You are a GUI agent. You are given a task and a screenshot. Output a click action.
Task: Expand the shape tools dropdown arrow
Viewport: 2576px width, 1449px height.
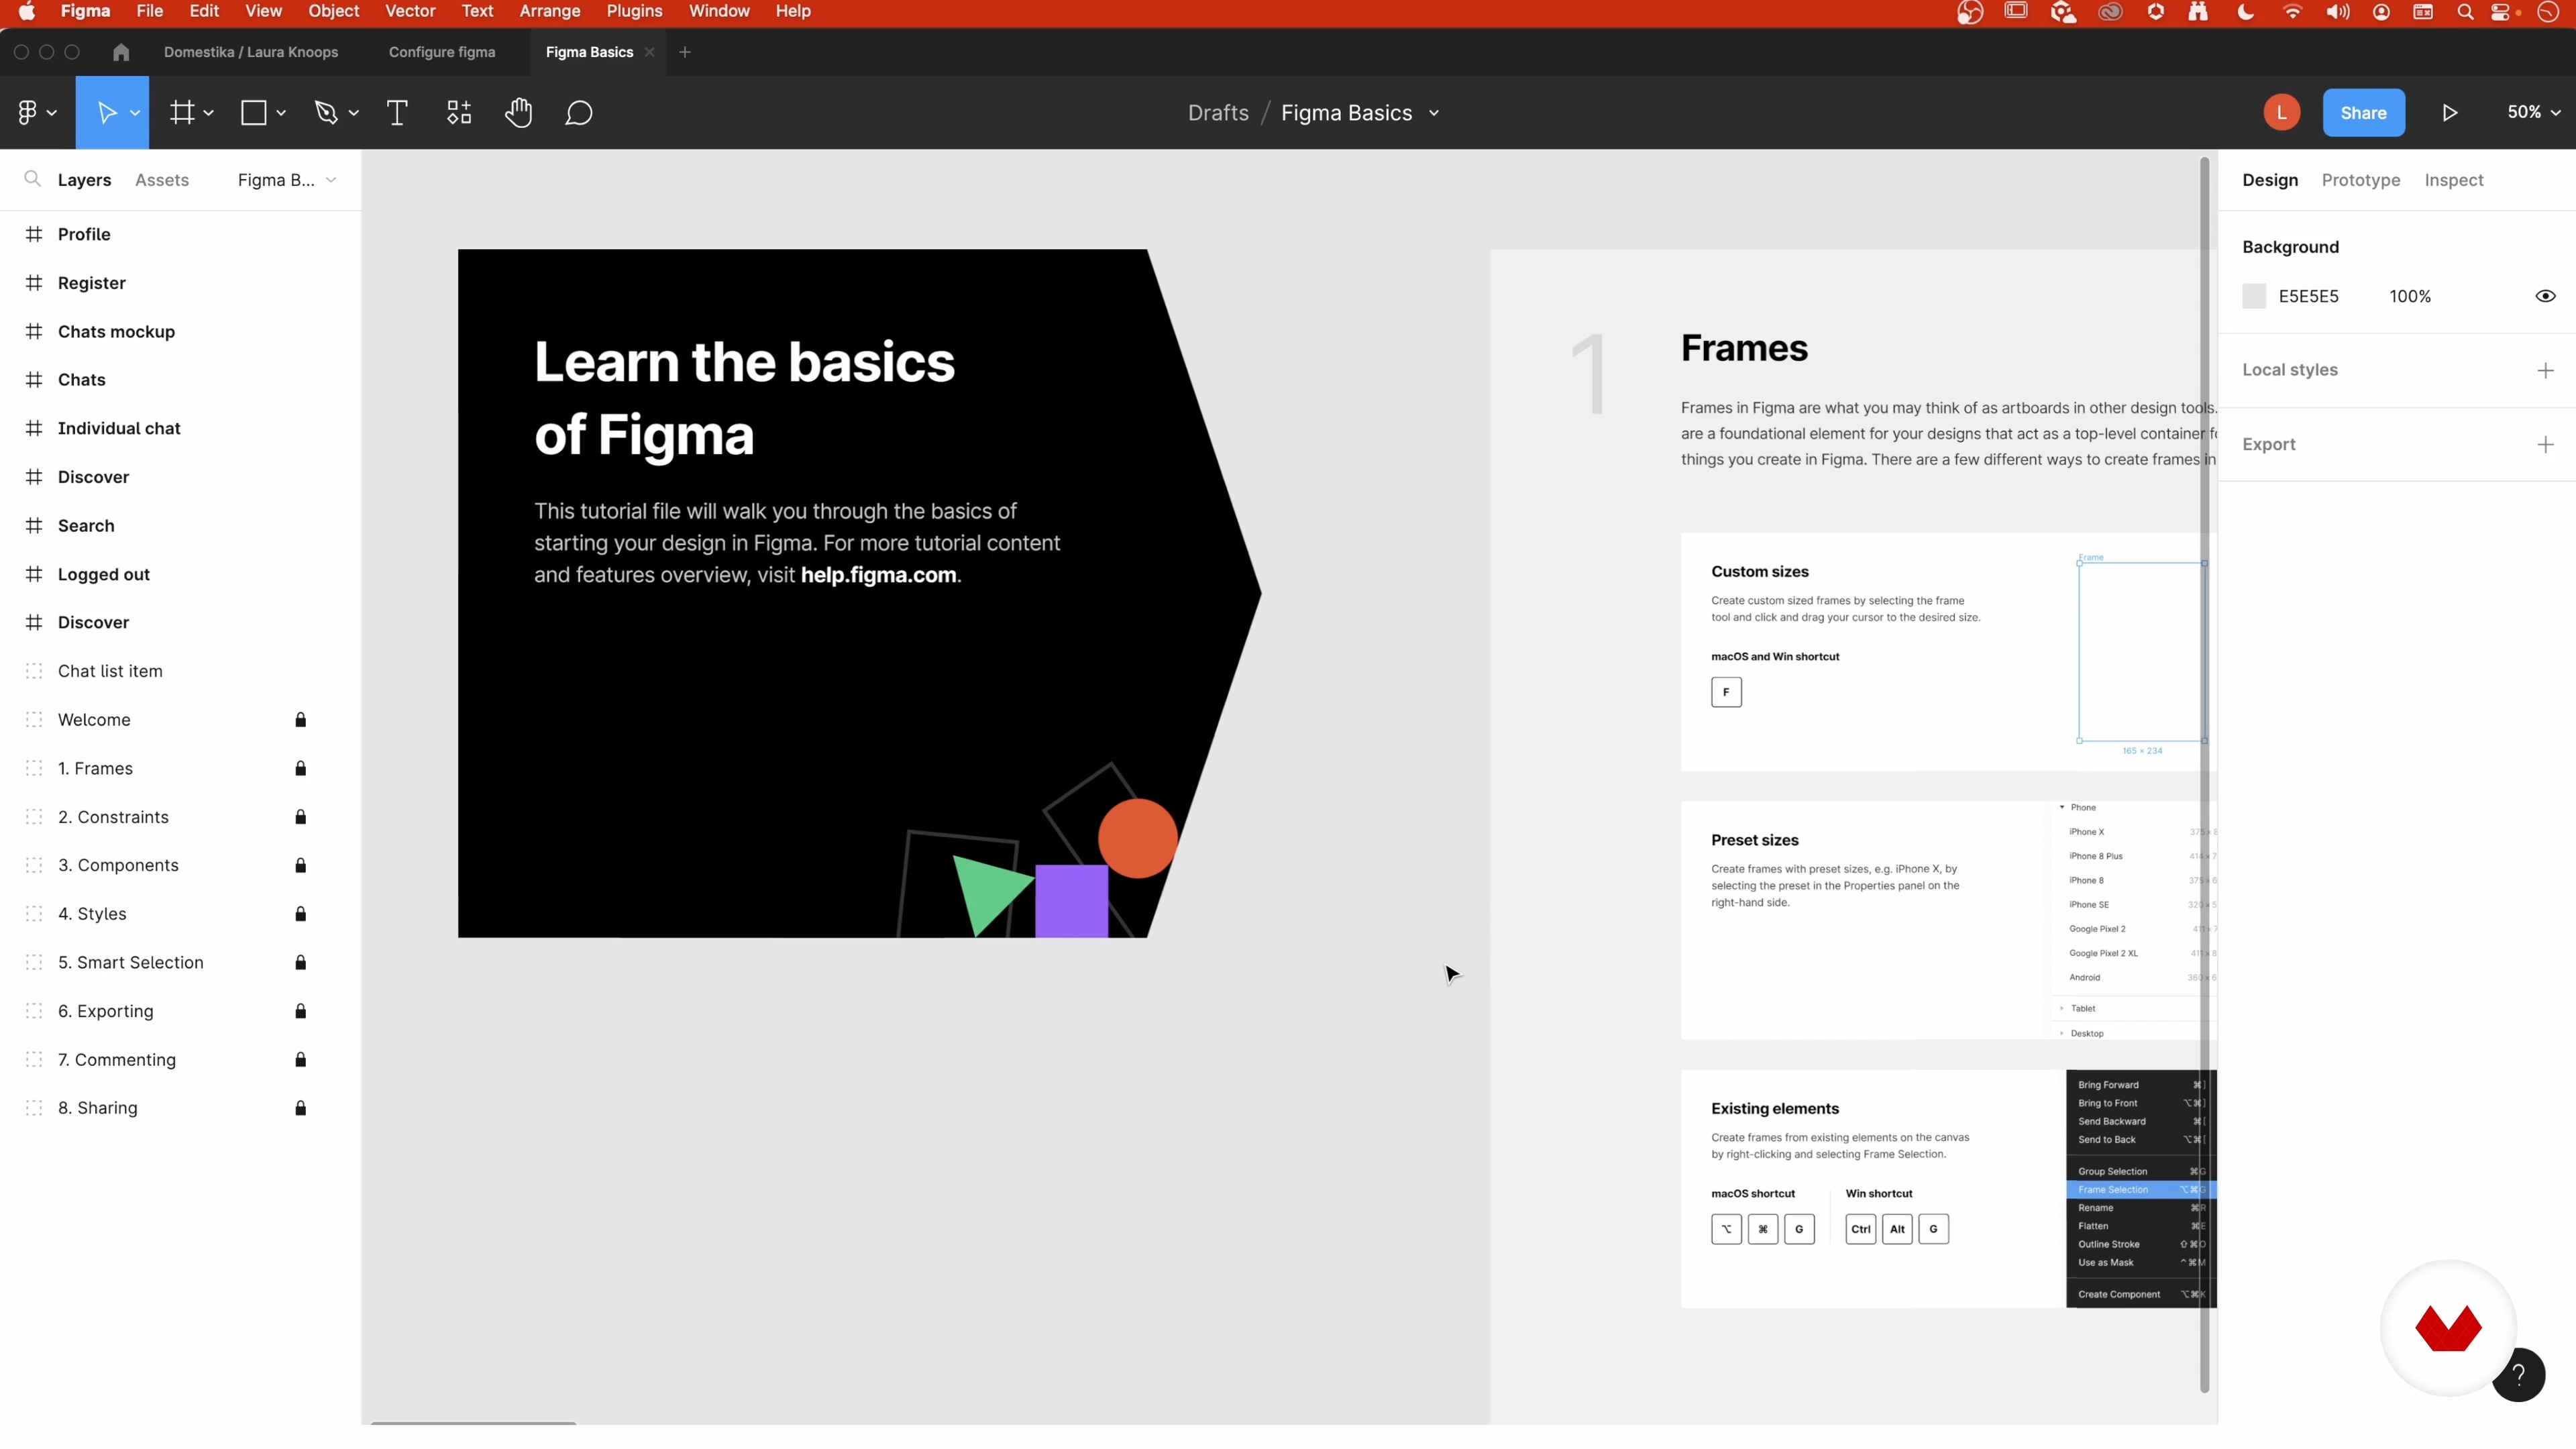(281, 113)
